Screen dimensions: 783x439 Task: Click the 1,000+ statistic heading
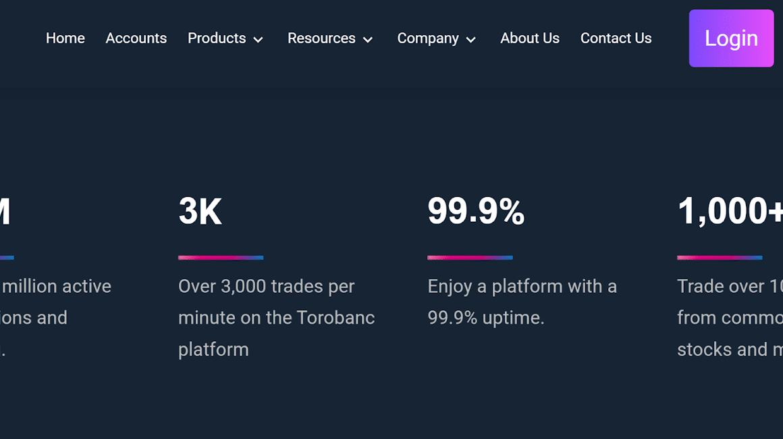coord(730,212)
